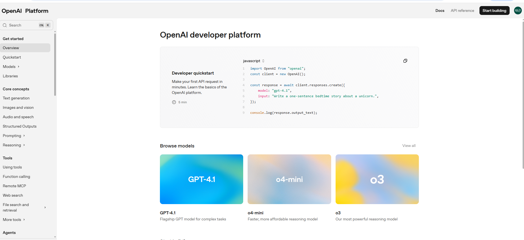Screen dimensions: 524x240
Task: Open Text generation page
Action: (16, 98)
